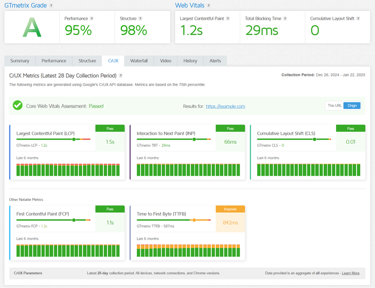Click CLS last 6 months bar chart
375x288 pixels.
coord(308,170)
